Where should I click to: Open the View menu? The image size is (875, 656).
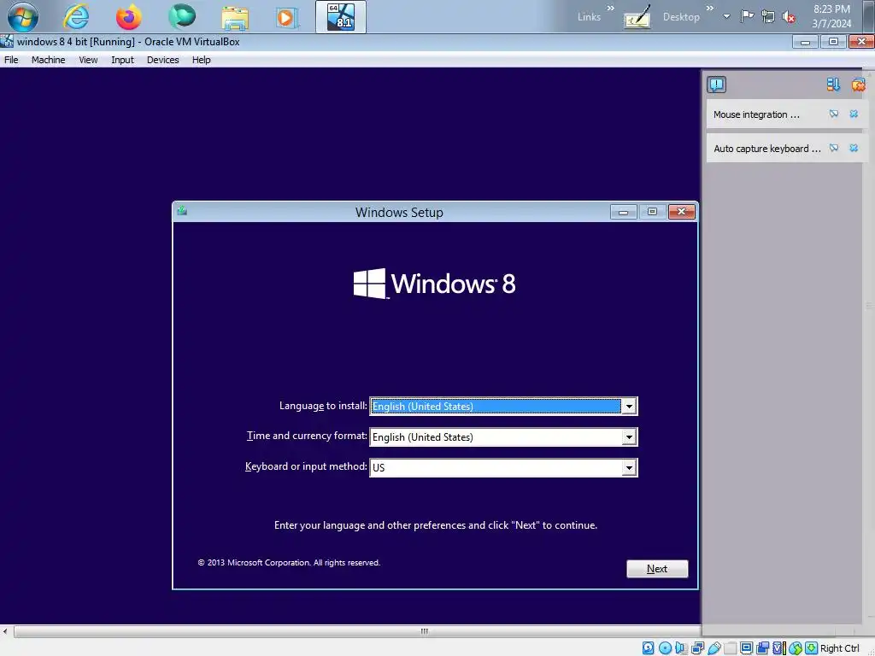pos(88,60)
